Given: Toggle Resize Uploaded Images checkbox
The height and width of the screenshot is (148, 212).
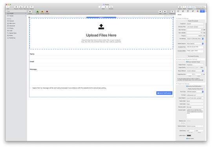Looking at the screenshot, I should point(187,62).
